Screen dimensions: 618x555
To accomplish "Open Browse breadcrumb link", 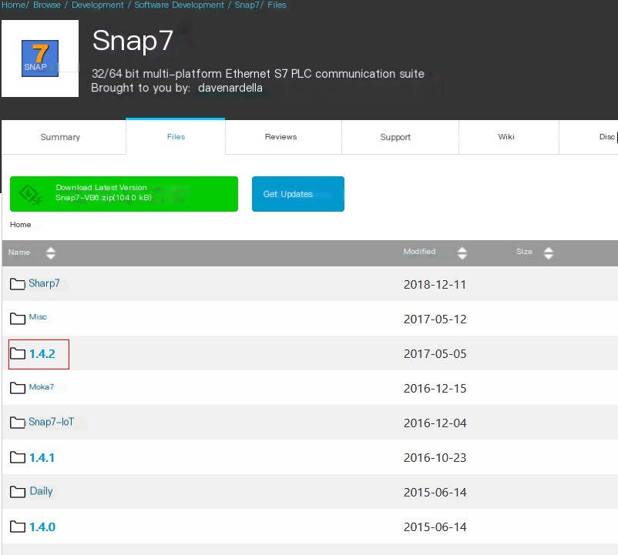I will tap(47, 5).
